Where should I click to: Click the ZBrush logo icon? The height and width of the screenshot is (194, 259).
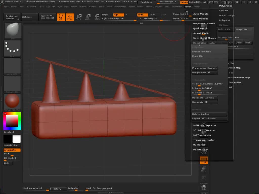coord(2,2)
